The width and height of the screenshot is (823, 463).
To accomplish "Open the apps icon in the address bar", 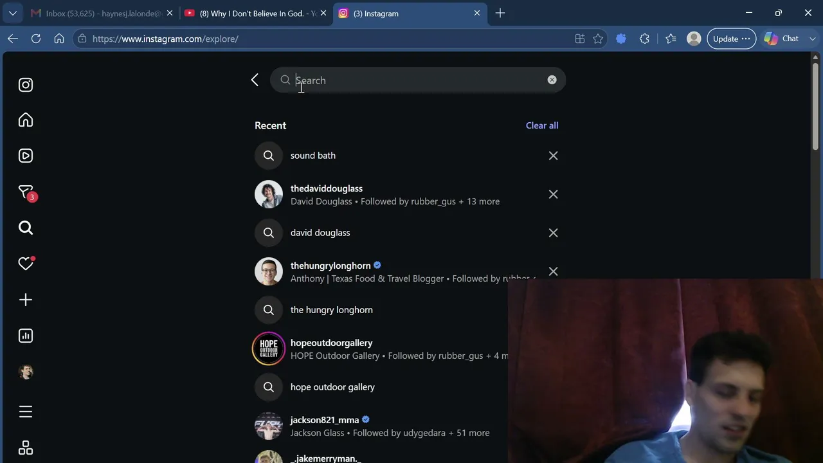I will coord(580,39).
